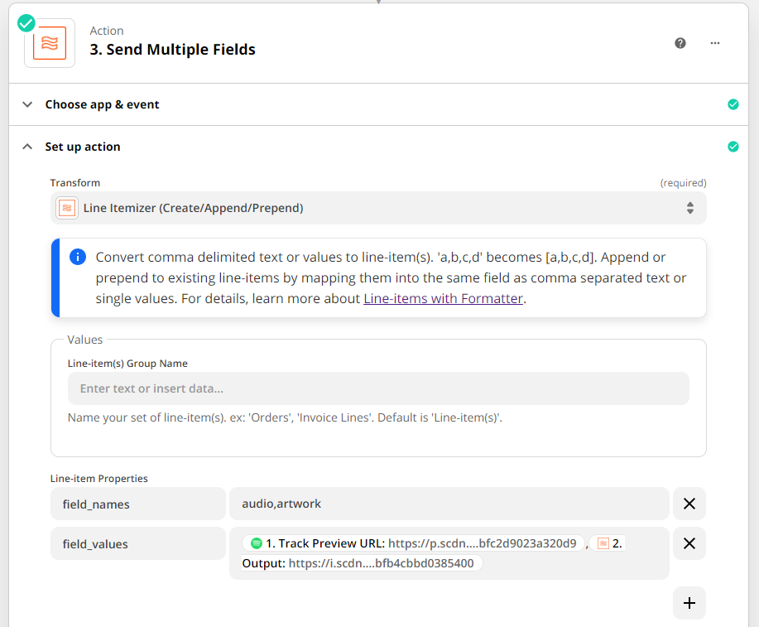Viewport: 759px width, 627px height.
Task: Click the Choose app & event green checkmark
Action: 733,104
